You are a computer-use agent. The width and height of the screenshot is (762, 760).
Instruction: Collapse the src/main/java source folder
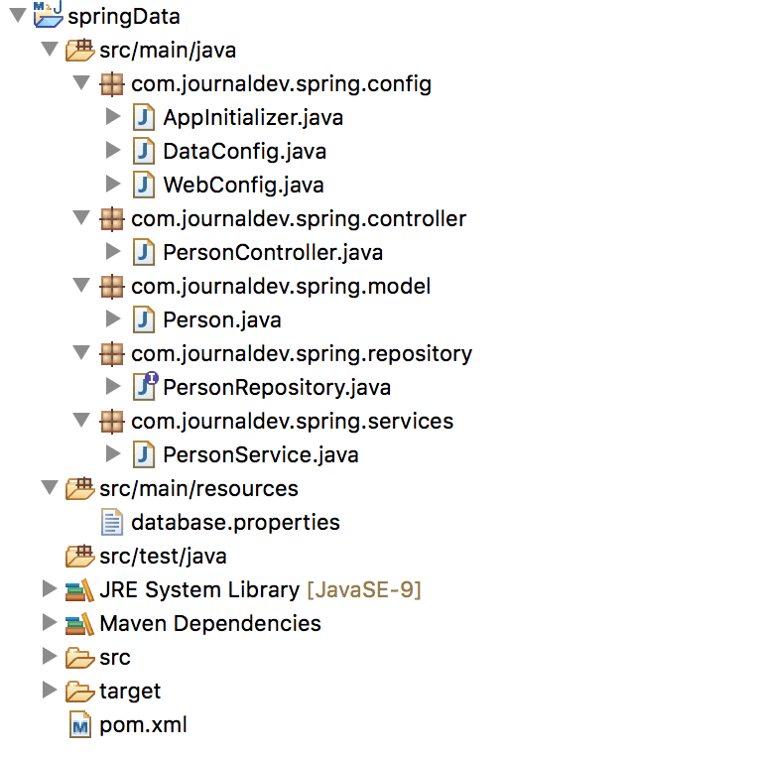pyautogui.click(x=50, y=49)
